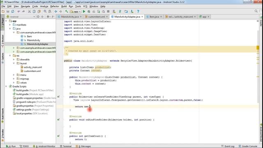Expand the values folder
The width and height of the screenshot is (263, 148).
(x=14, y=83)
